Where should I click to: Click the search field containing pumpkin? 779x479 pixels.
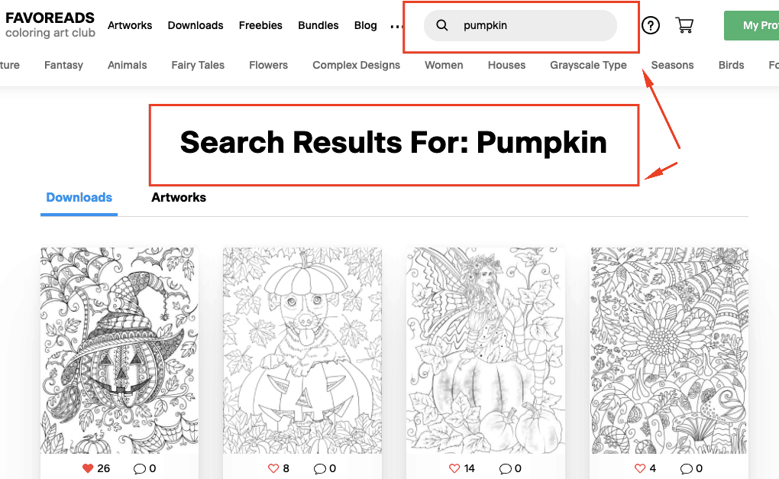(520, 25)
